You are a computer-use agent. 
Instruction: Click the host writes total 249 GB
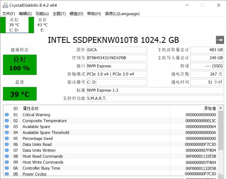[x=207, y=58]
